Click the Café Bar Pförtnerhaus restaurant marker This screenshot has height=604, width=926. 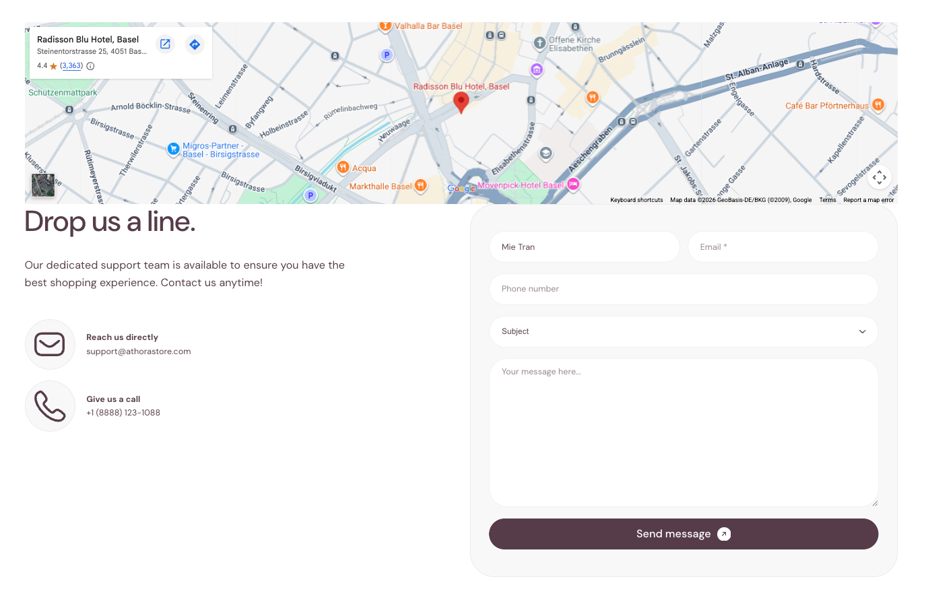tap(878, 105)
